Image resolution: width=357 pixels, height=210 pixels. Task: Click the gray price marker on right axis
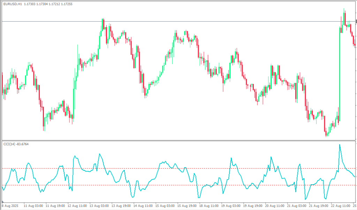pos(356,22)
